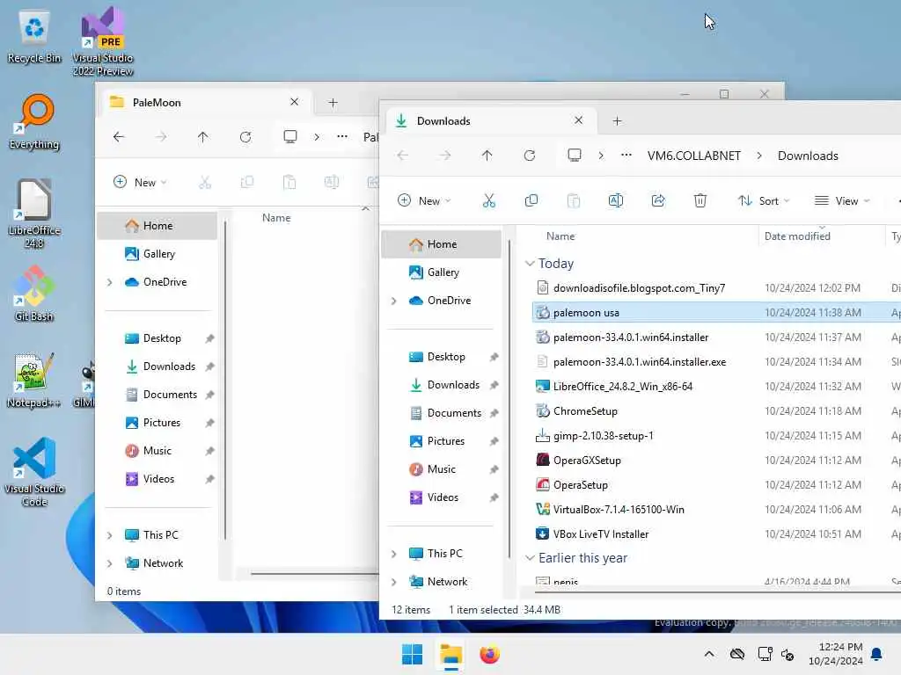Image resolution: width=901 pixels, height=675 pixels.
Task: Launch Firefox from taskbar
Action: (x=489, y=654)
